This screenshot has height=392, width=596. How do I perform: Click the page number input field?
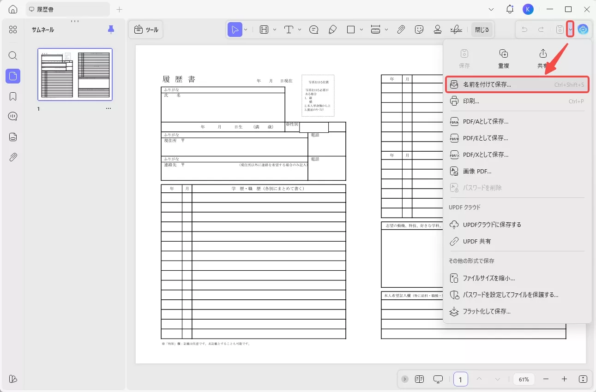coord(460,379)
